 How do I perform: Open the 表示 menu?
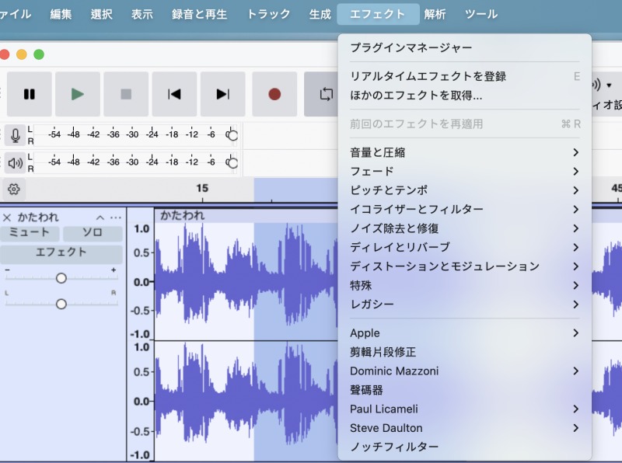142,14
